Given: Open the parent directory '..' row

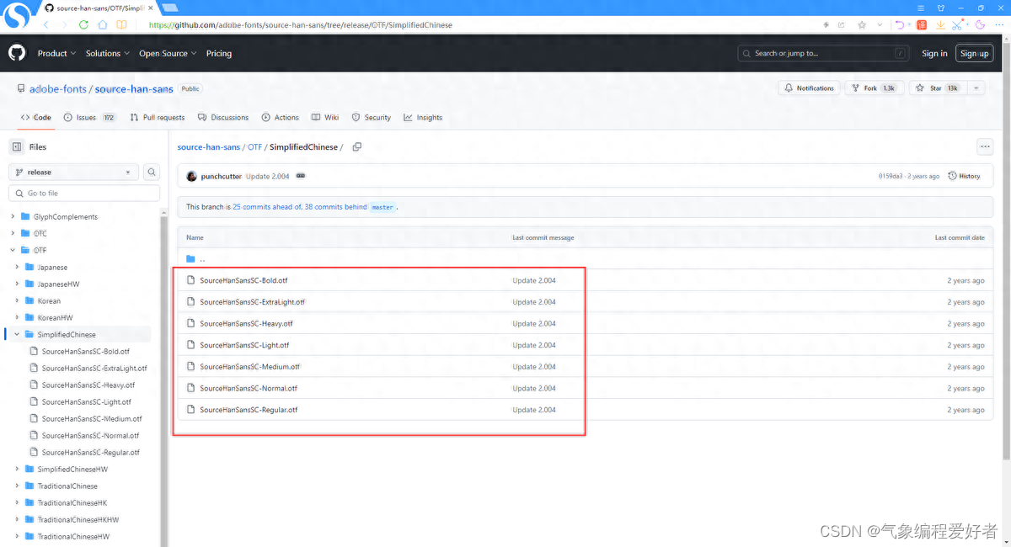Looking at the screenshot, I should click(x=584, y=259).
